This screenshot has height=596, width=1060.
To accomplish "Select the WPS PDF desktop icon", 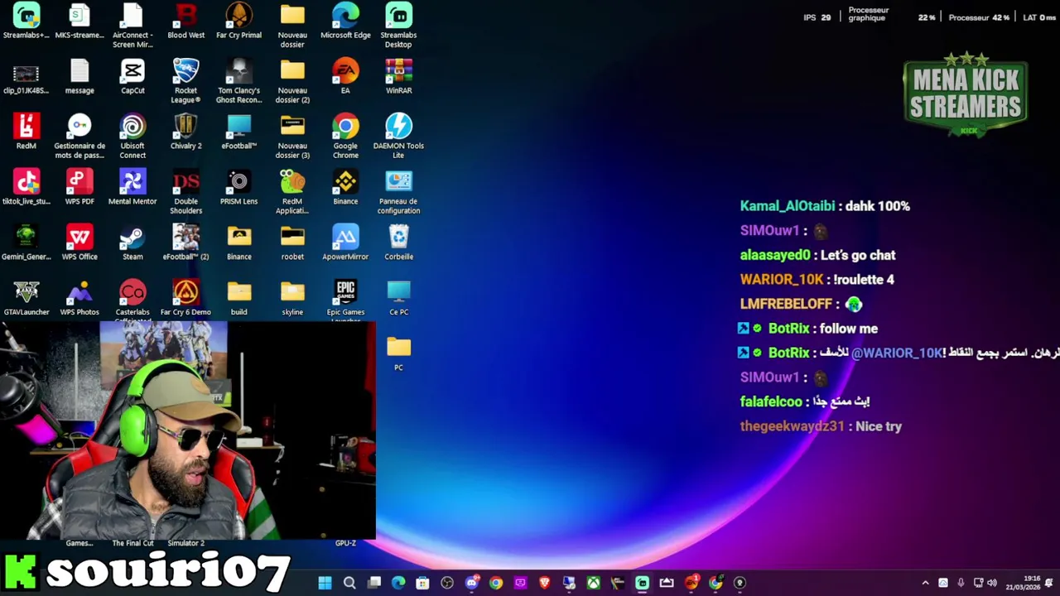I will [x=79, y=187].
